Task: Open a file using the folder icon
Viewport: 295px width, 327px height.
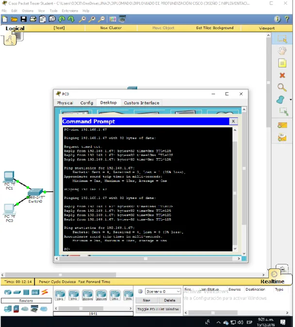Action: (x=14, y=19)
